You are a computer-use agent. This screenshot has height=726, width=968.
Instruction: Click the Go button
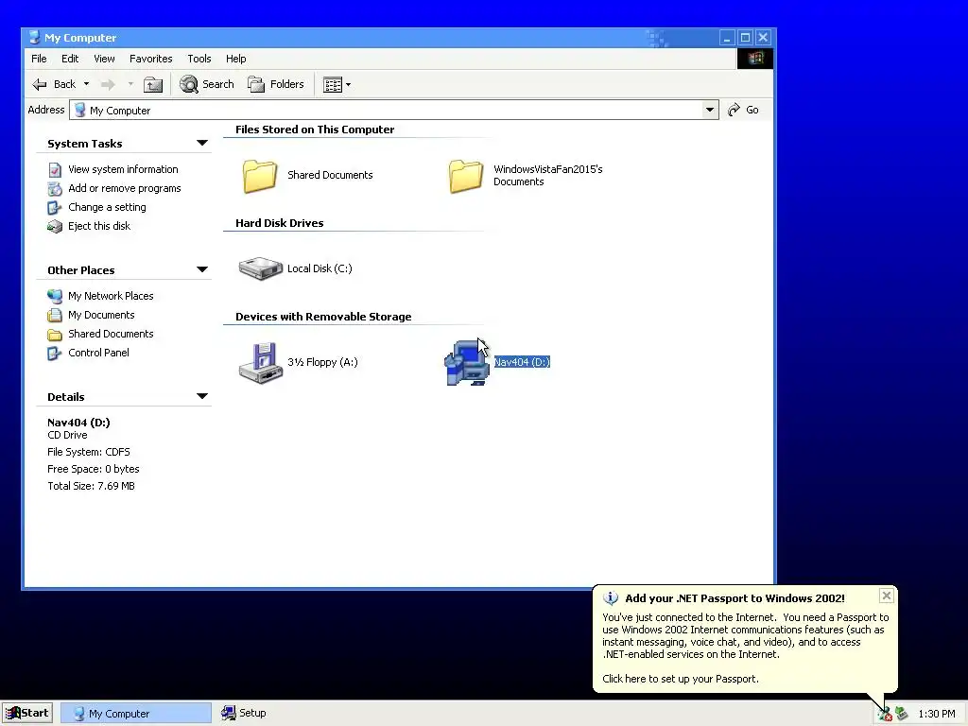pos(743,110)
